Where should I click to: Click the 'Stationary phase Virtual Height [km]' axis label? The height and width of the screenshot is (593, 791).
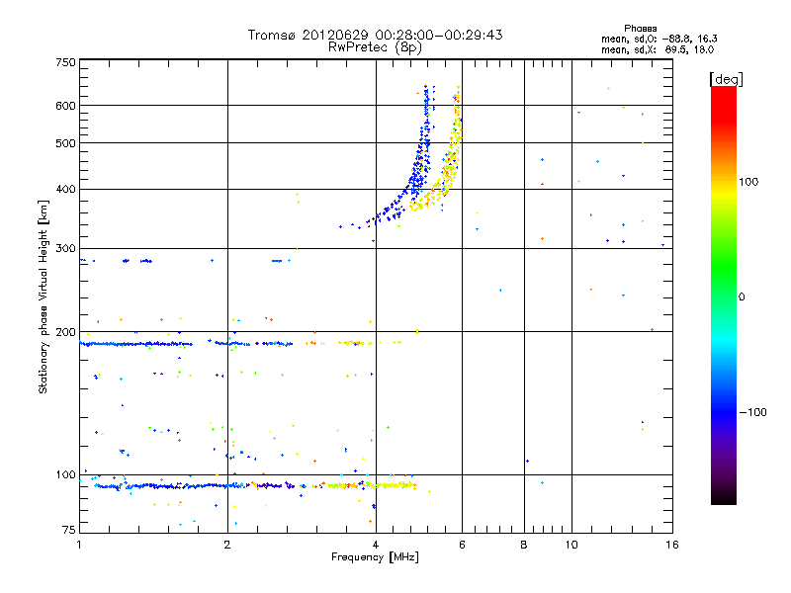point(43,297)
